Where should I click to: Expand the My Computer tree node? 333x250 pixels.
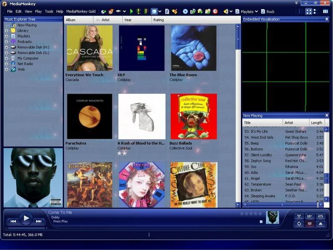click(x=6, y=58)
